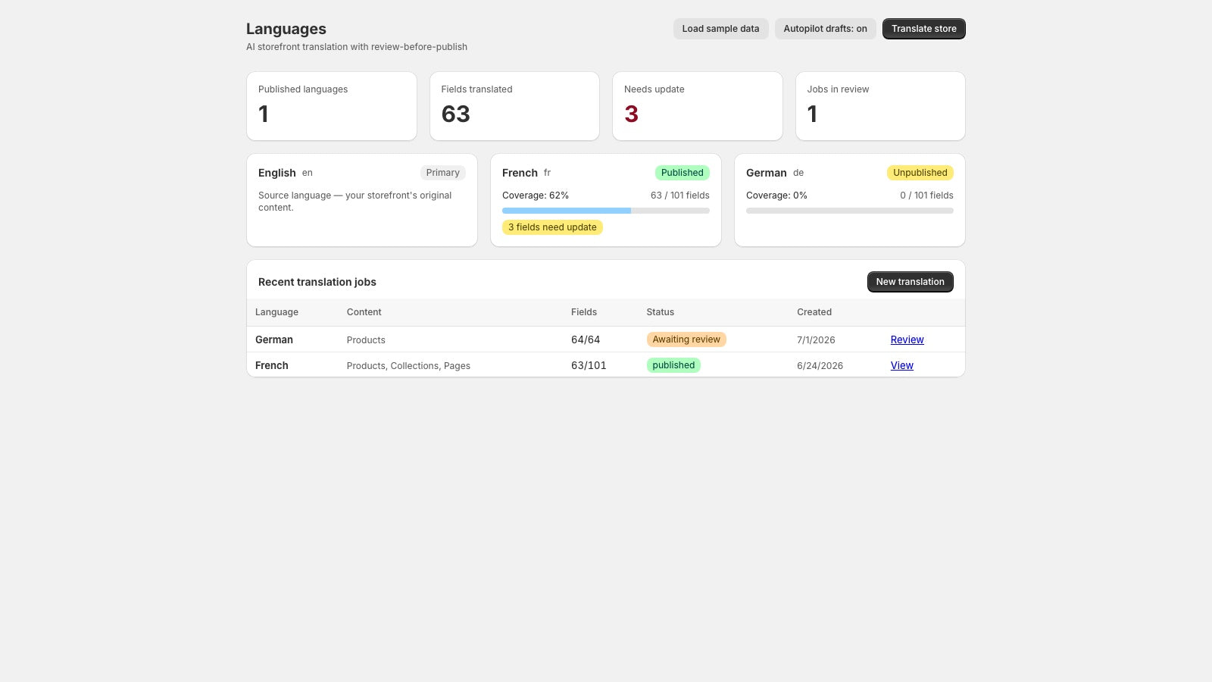Screen dimensions: 1212x682
Task: Click the Needs update count card
Action: 698,106
